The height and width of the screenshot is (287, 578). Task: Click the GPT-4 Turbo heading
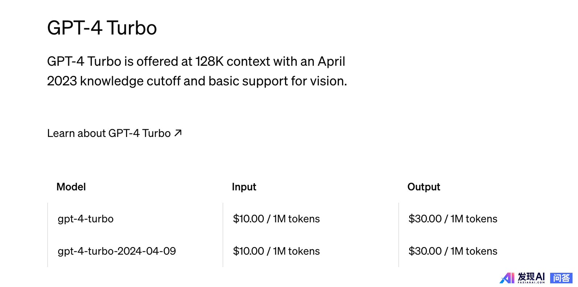(x=102, y=28)
